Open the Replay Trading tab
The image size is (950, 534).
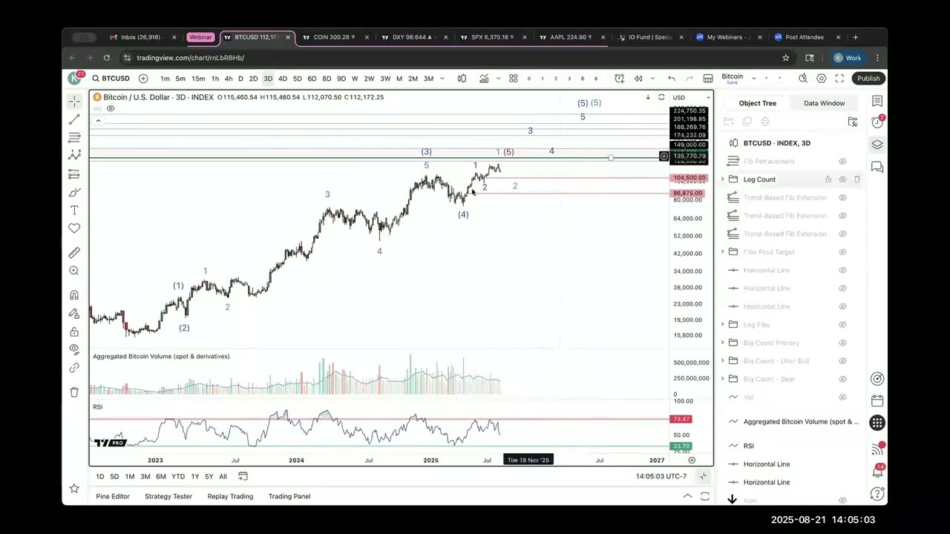click(230, 496)
